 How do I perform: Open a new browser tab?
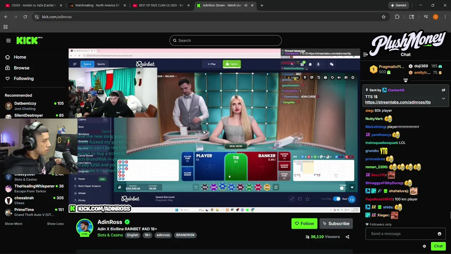(x=262, y=5)
